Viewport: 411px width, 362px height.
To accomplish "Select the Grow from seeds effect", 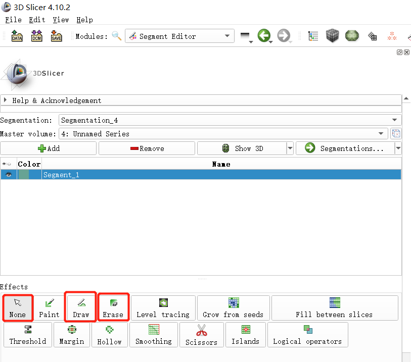I will click(x=233, y=308).
